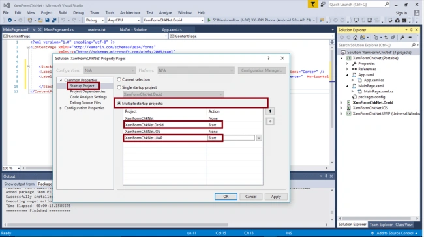Click the move-down arrow beside project list
Viewport: 424px width, 237px height.
click(x=270, y=122)
